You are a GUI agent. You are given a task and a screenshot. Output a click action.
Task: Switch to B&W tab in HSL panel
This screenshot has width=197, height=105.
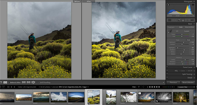click(x=190, y=71)
